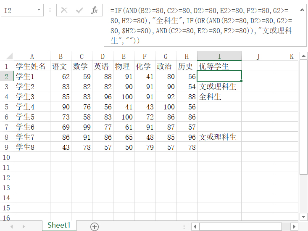Screen dimensions: 308x231
Task: Select column A header
Action: pyautogui.click(x=32, y=56)
